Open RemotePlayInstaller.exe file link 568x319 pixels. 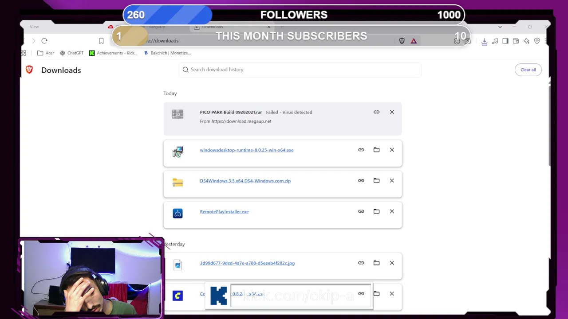point(224,211)
